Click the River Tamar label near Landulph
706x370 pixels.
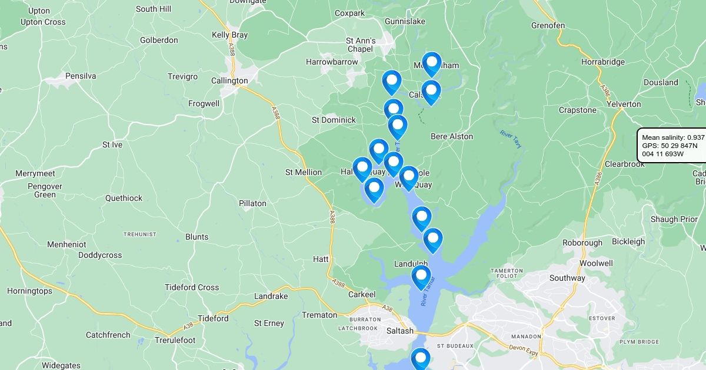427,291
